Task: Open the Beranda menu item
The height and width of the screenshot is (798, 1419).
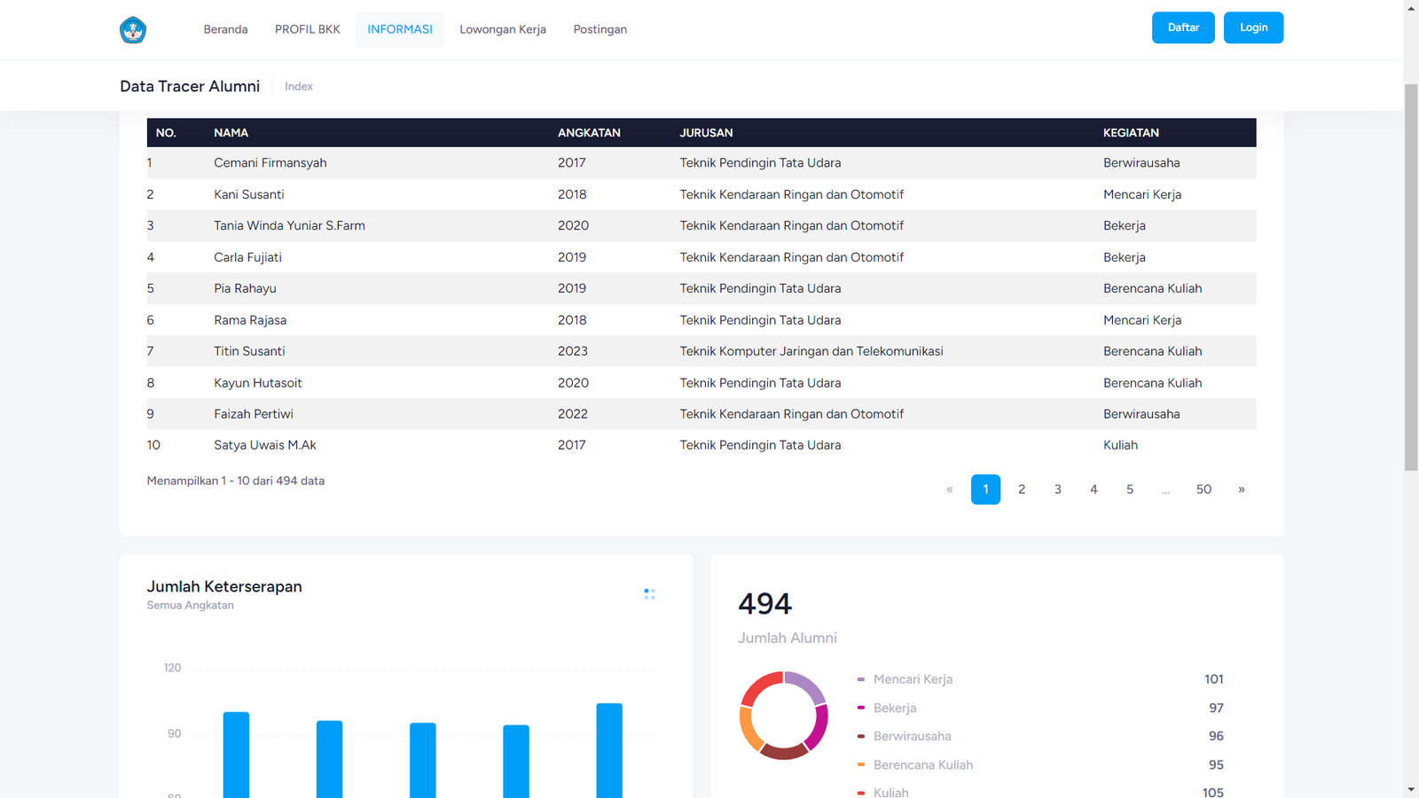Action: (225, 29)
